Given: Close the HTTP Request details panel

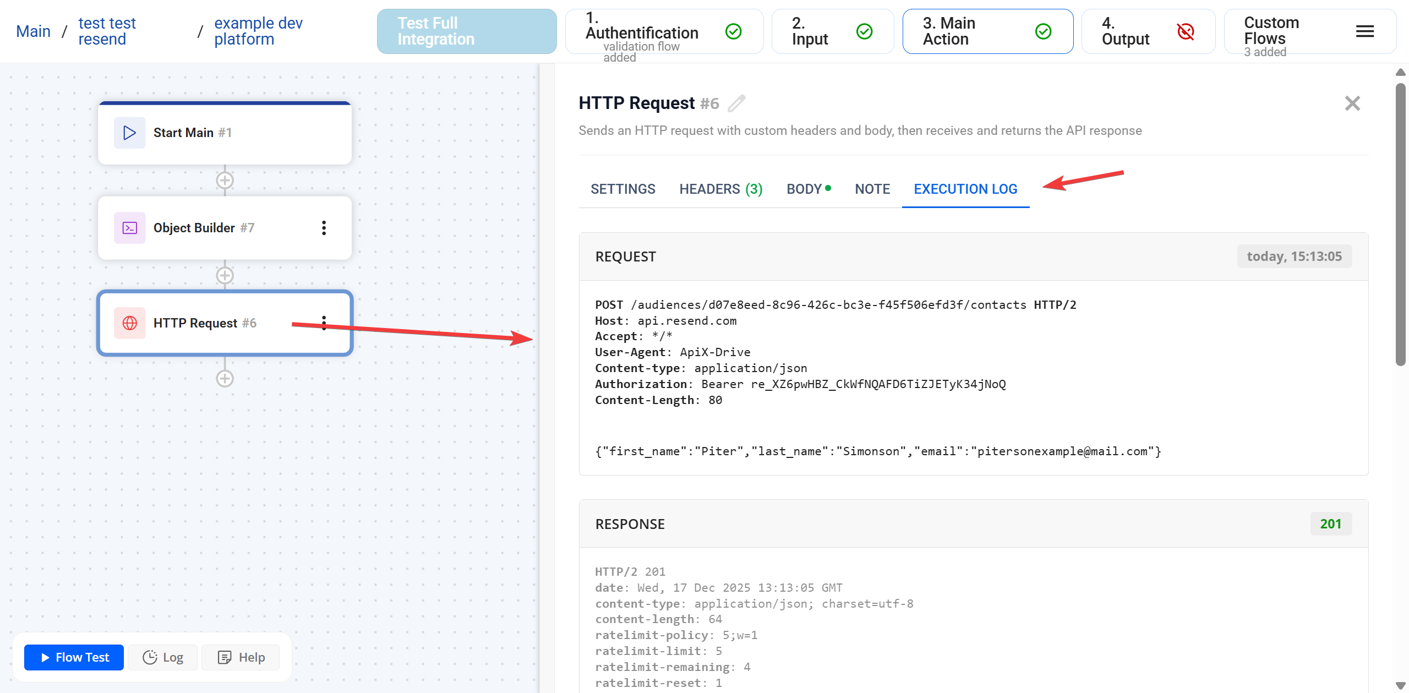Looking at the screenshot, I should click(x=1352, y=103).
